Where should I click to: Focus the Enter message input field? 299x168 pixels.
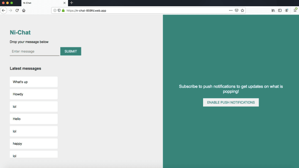(x=34, y=51)
